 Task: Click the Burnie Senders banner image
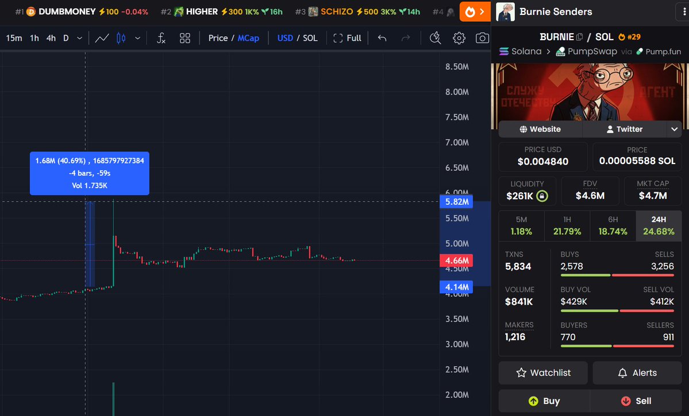tap(590, 92)
